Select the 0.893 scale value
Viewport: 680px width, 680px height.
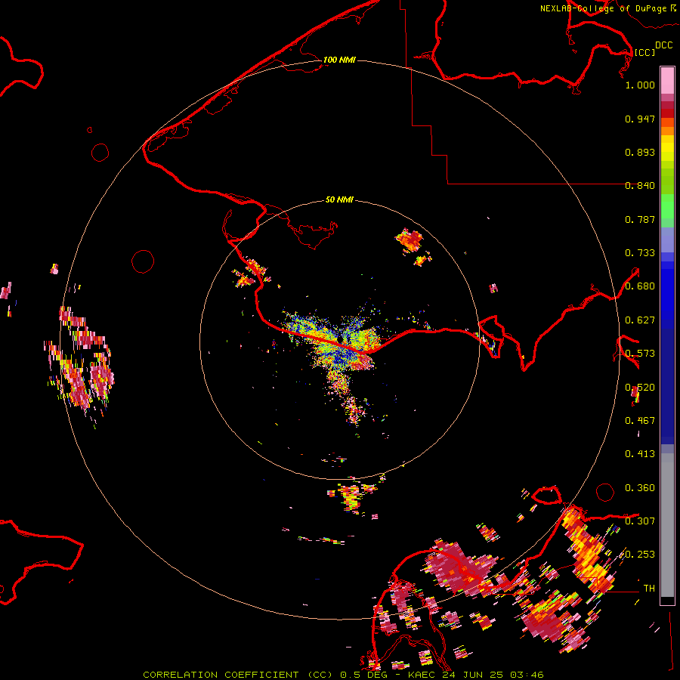pyautogui.click(x=640, y=152)
